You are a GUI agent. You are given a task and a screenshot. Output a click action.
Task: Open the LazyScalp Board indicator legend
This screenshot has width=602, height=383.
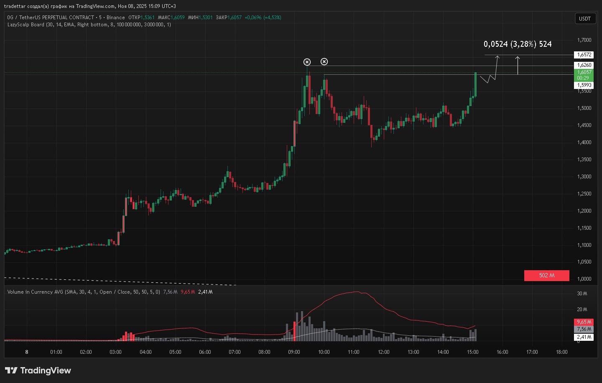89,25
